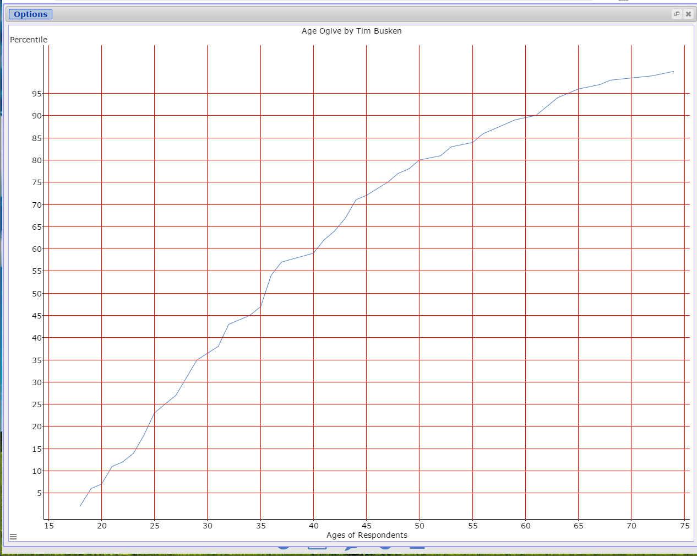Click the y-axis tick label 75
The height and width of the screenshot is (556, 697).
point(37,182)
